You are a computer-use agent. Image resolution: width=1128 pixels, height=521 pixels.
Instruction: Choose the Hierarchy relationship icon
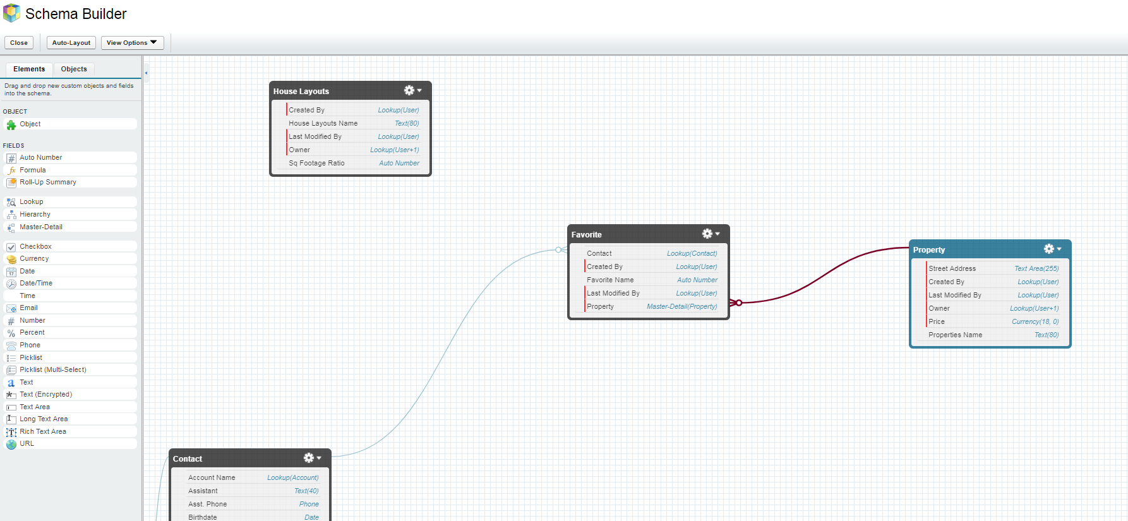coord(11,215)
